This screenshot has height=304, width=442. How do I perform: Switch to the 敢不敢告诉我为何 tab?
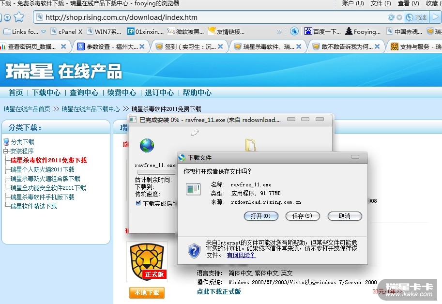coord(346,46)
